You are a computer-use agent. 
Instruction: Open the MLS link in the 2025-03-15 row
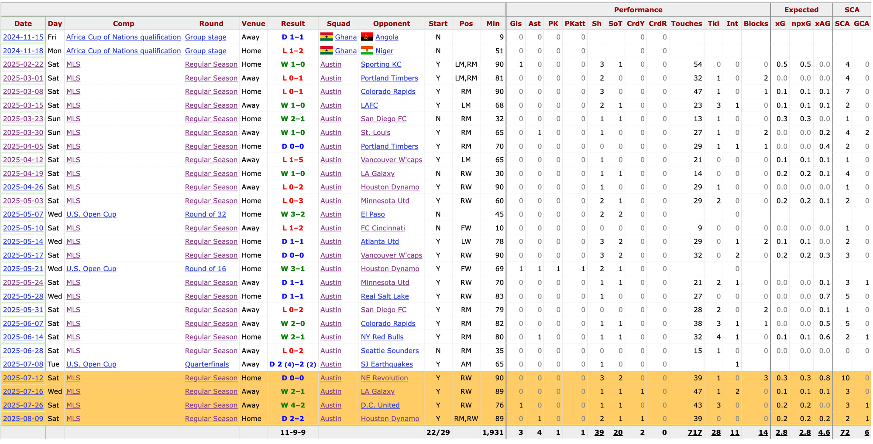pyautogui.click(x=73, y=105)
